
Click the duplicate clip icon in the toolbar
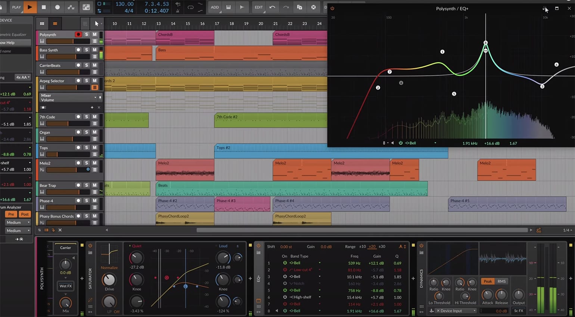tap(299, 7)
